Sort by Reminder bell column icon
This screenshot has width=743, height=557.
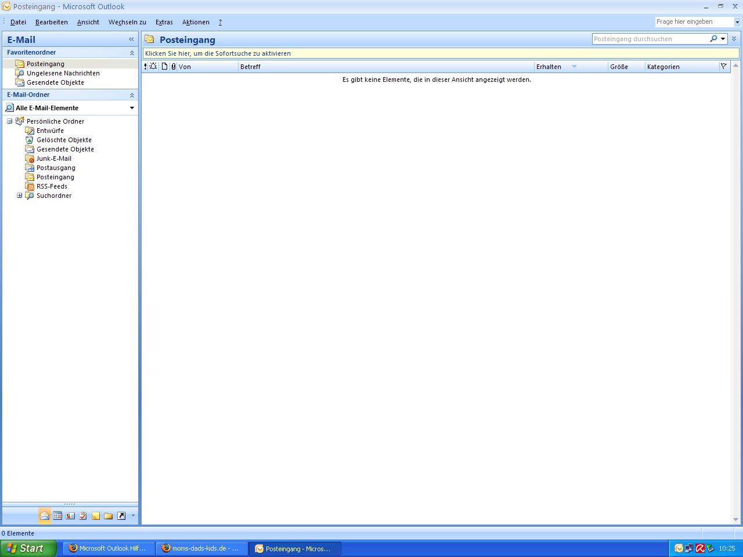tap(153, 67)
